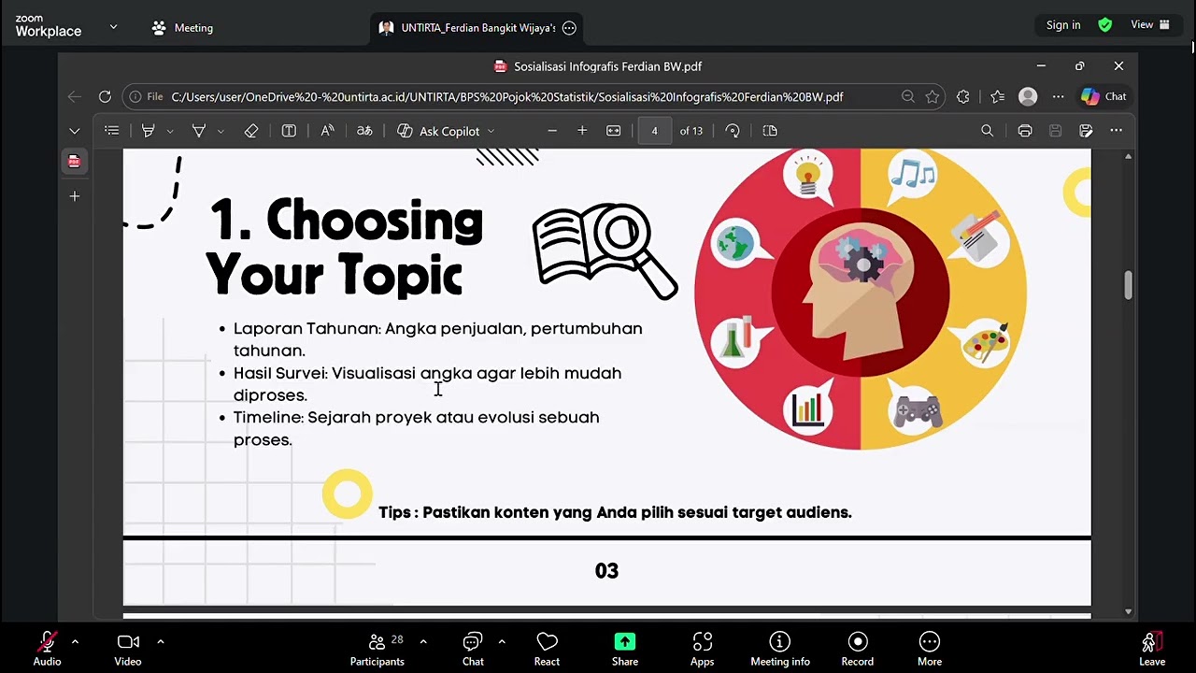Open the Zoom Workplace dropdown arrow

113,27
